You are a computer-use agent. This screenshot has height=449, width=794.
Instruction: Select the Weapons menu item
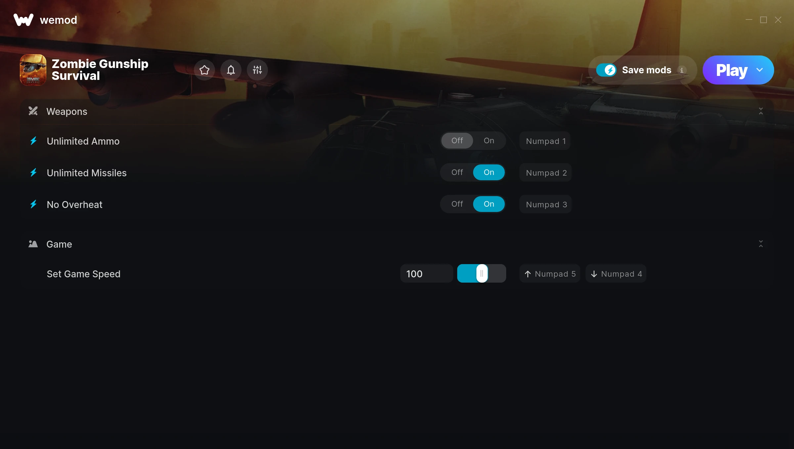(x=66, y=111)
